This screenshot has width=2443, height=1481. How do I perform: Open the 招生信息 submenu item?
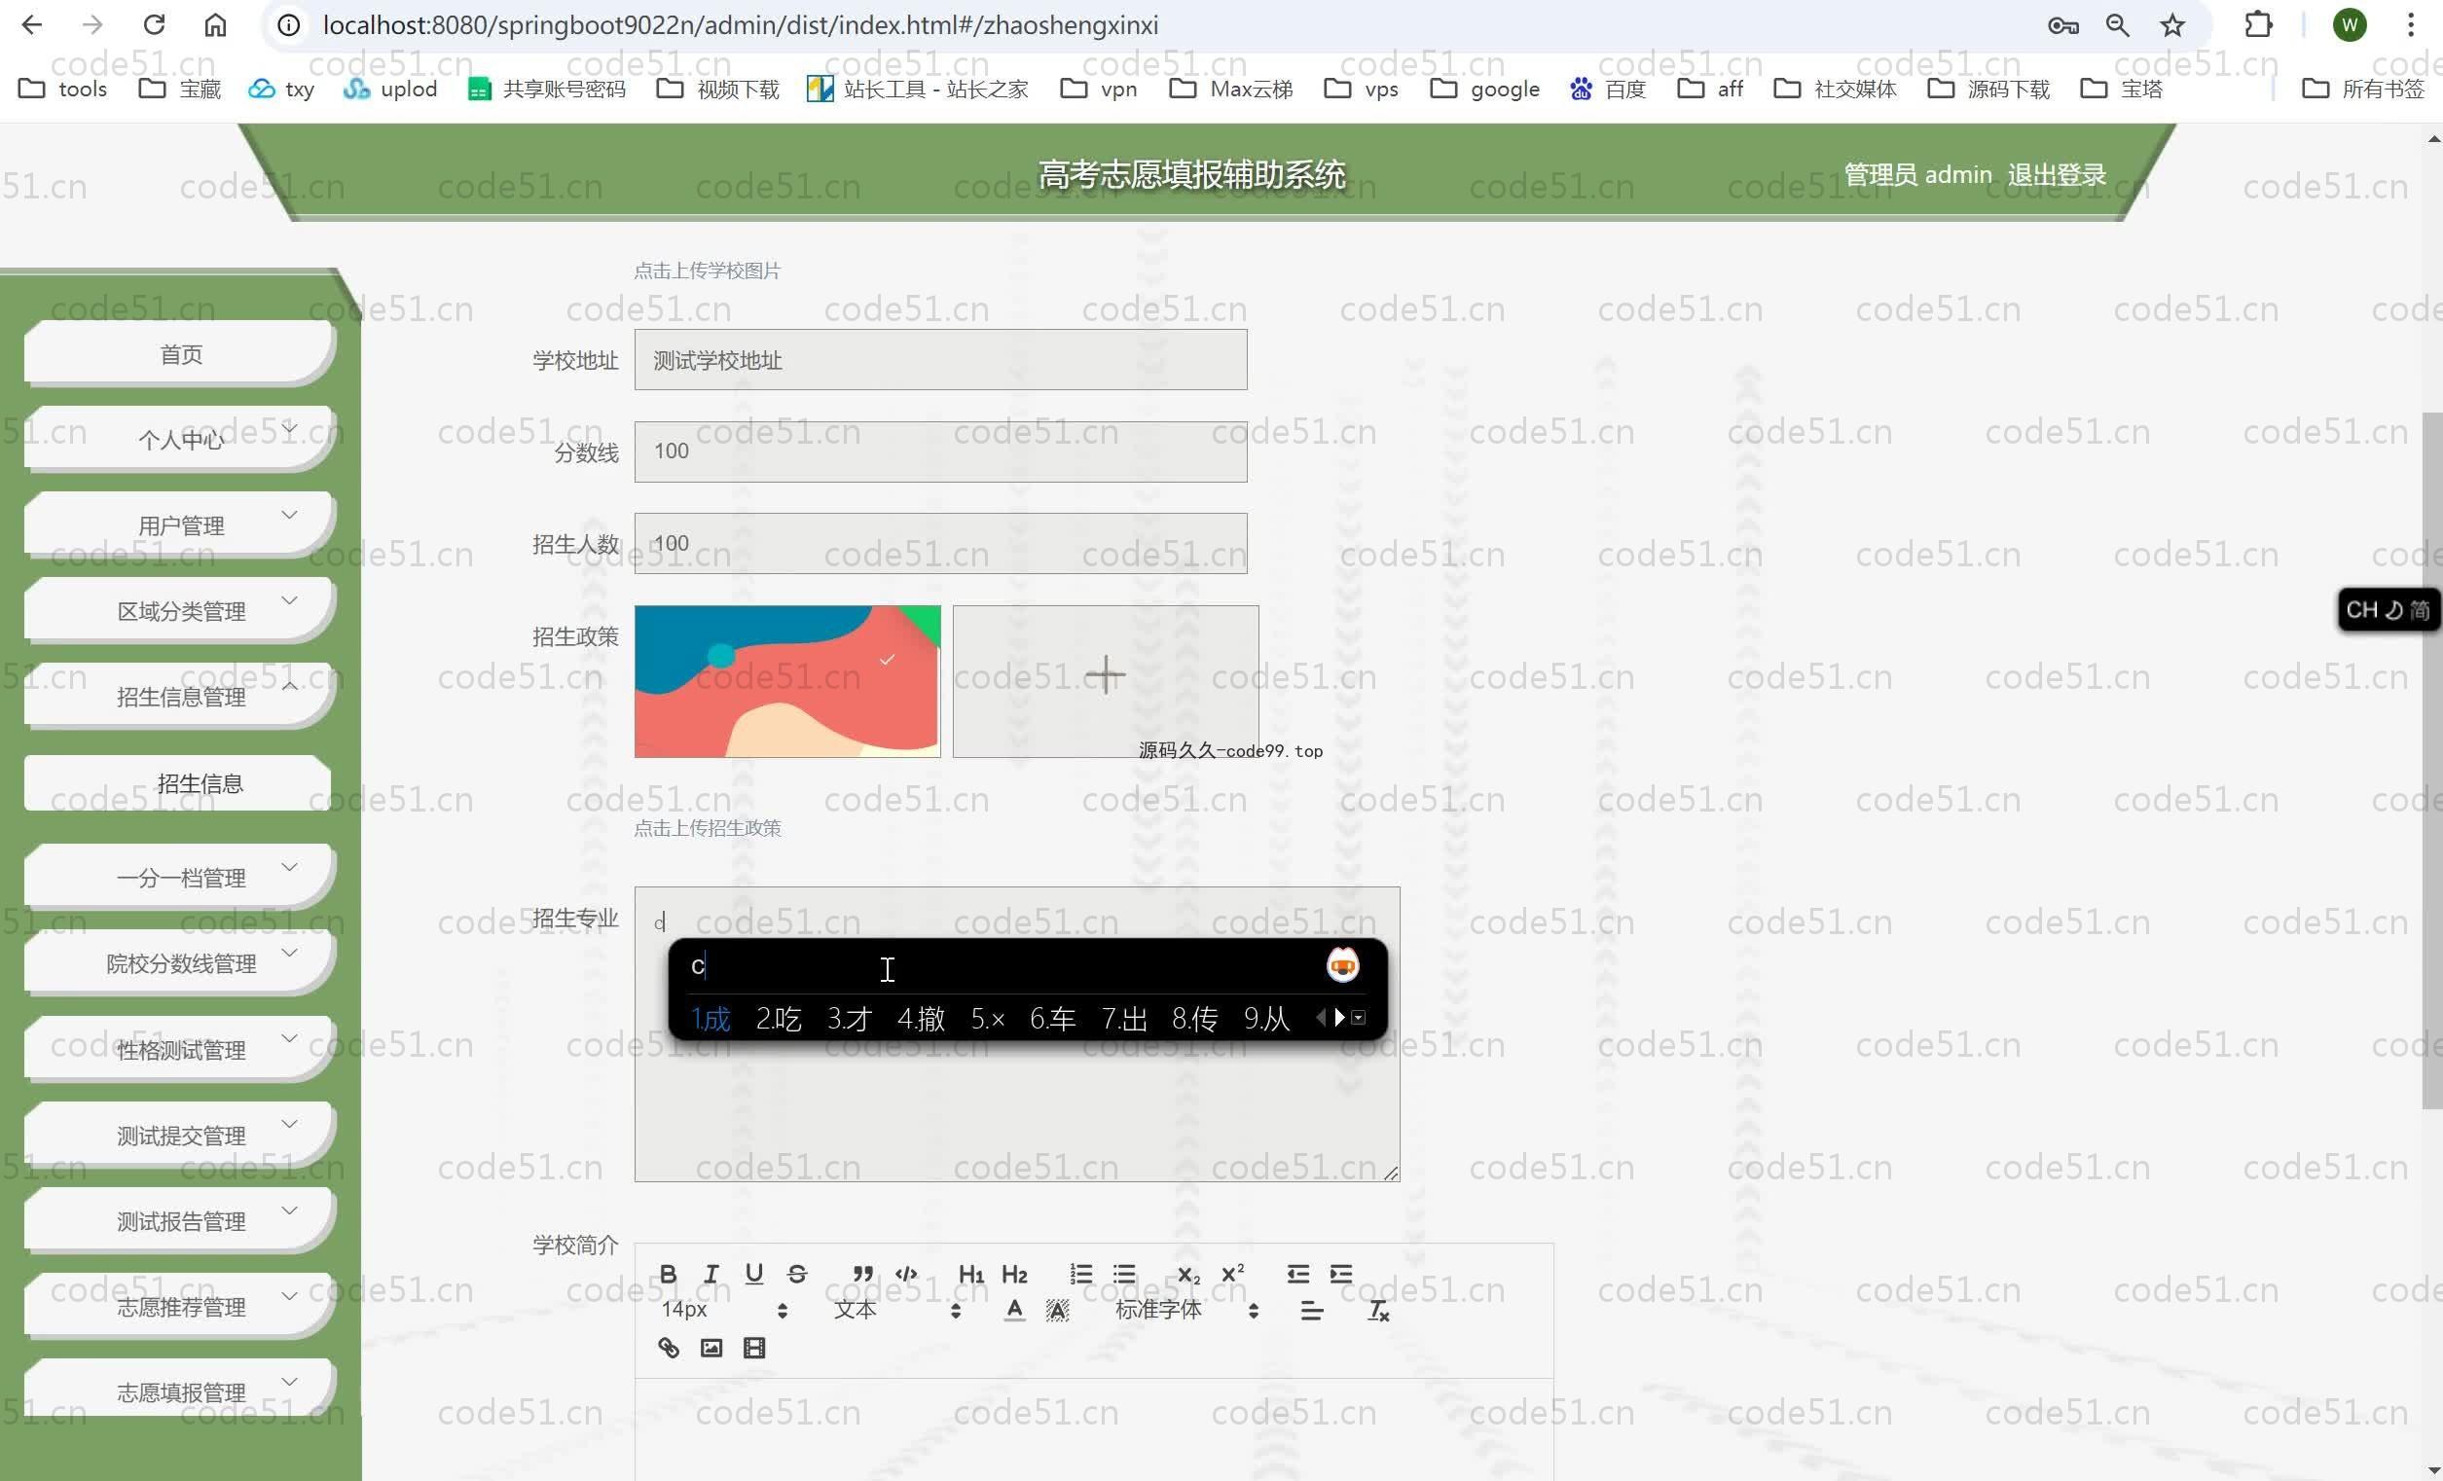tap(178, 783)
